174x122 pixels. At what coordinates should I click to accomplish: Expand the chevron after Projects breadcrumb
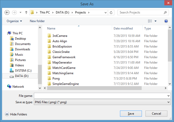tap(89, 12)
